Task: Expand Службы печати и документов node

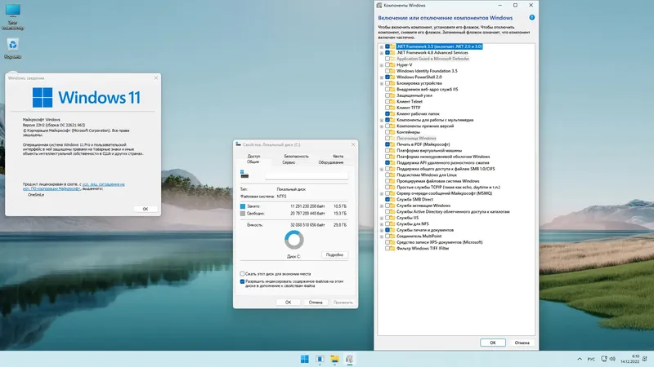Action: (x=381, y=230)
